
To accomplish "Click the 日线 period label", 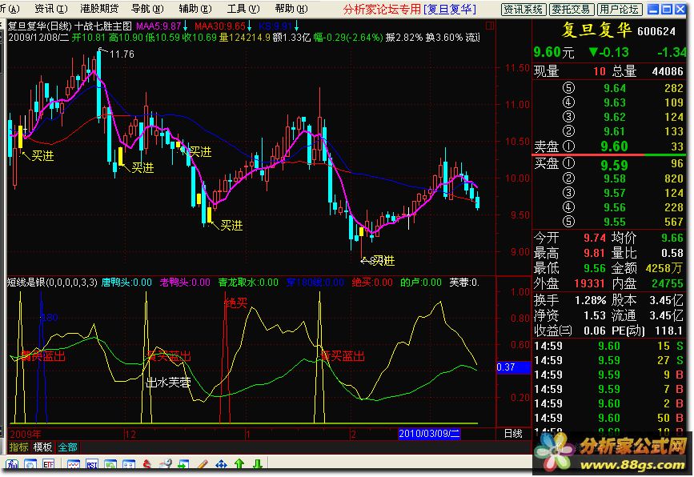I will (513, 434).
